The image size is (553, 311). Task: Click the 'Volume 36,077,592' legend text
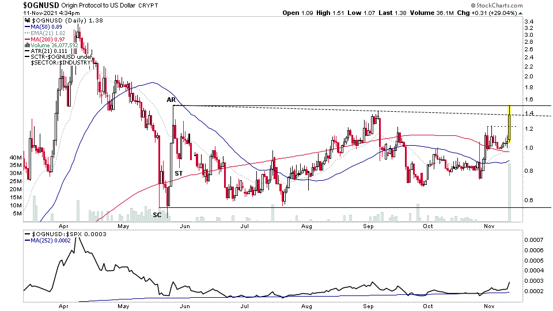point(54,45)
